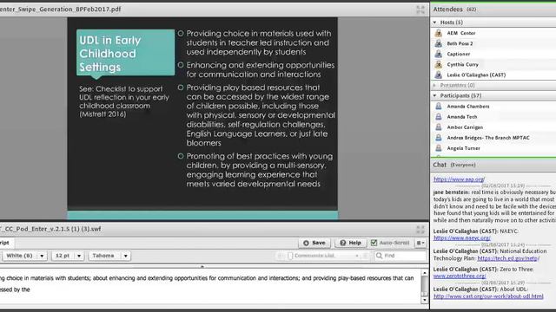Click jane bernstein's chat message

click(x=494, y=206)
